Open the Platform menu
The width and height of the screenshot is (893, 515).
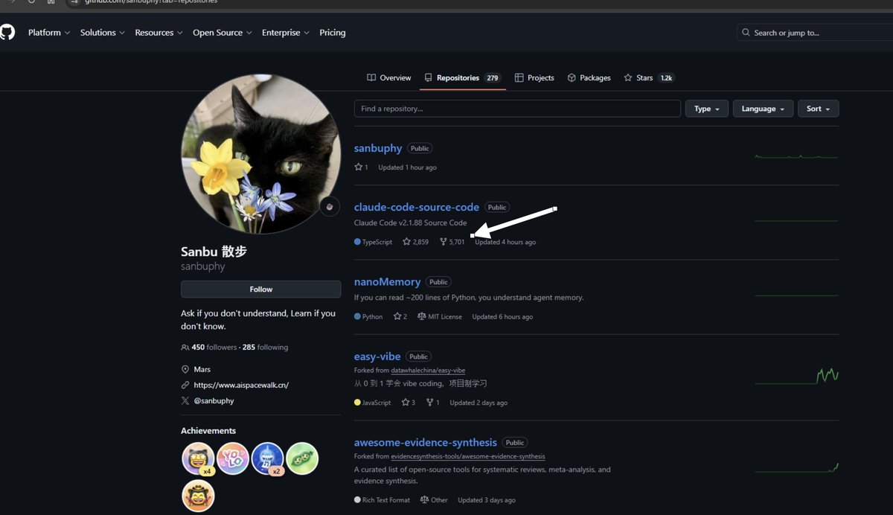(49, 33)
